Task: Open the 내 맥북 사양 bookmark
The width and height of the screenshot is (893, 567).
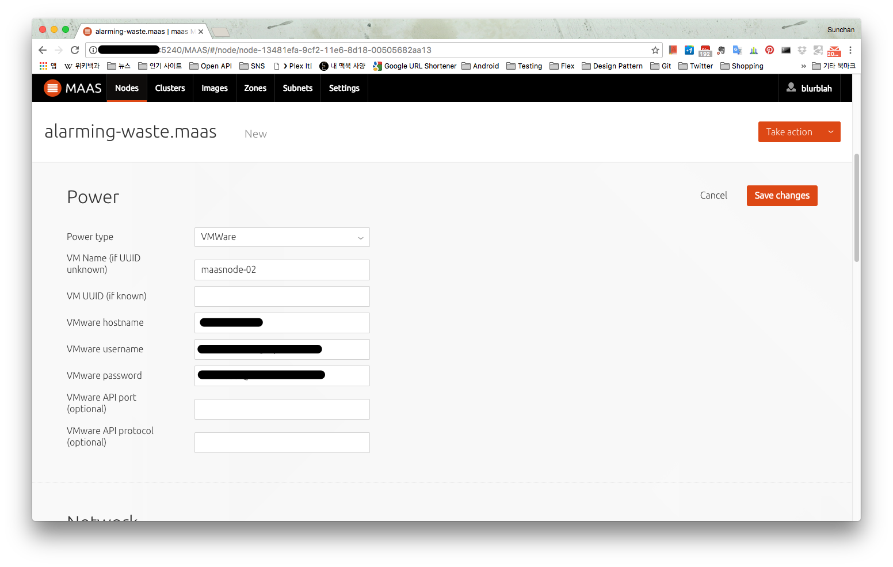Action: click(x=342, y=66)
